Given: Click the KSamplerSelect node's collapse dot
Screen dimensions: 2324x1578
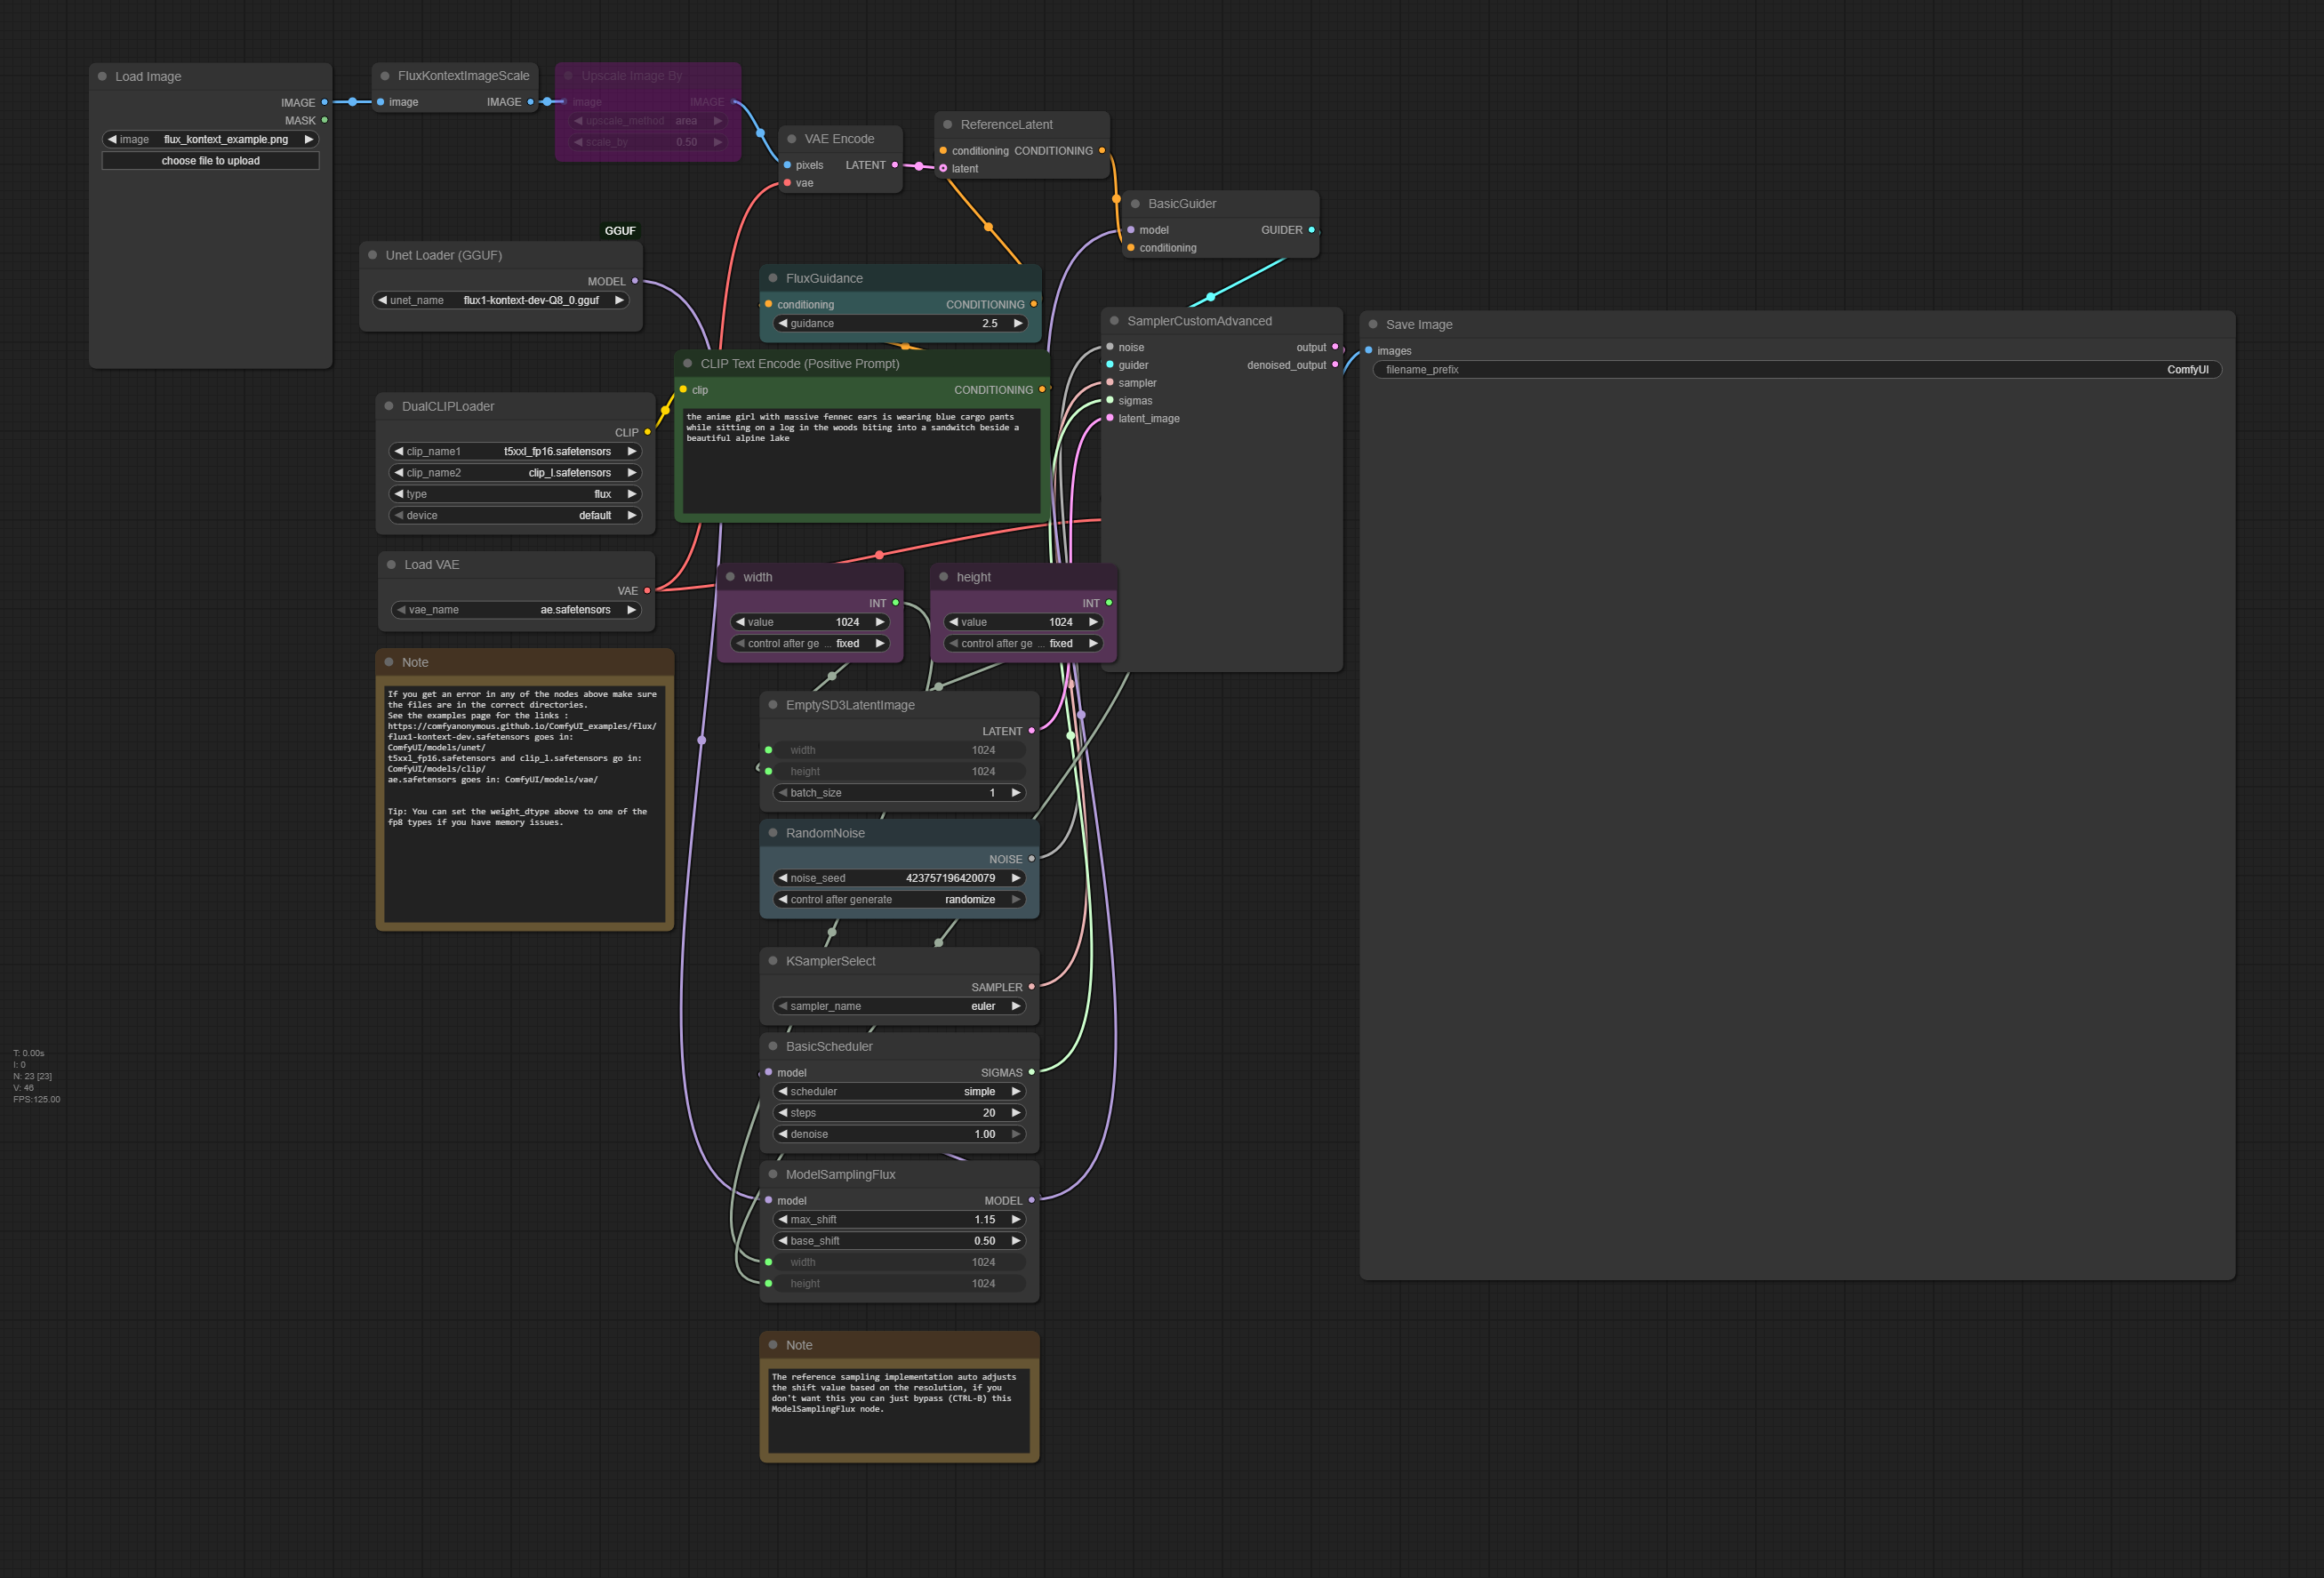Looking at the screenshot, I should [773, 961].
